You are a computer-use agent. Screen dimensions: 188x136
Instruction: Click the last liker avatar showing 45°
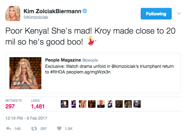pyautogui.click(x=137, y=104)
